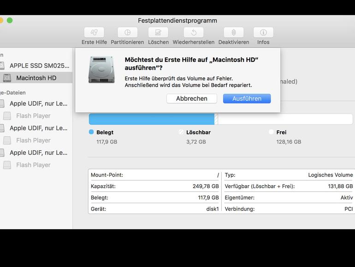Image resolution: width=355 pixels, height=267 pixels.
Task: Click the Abbrechen button
Action: [x=192, y=98]
